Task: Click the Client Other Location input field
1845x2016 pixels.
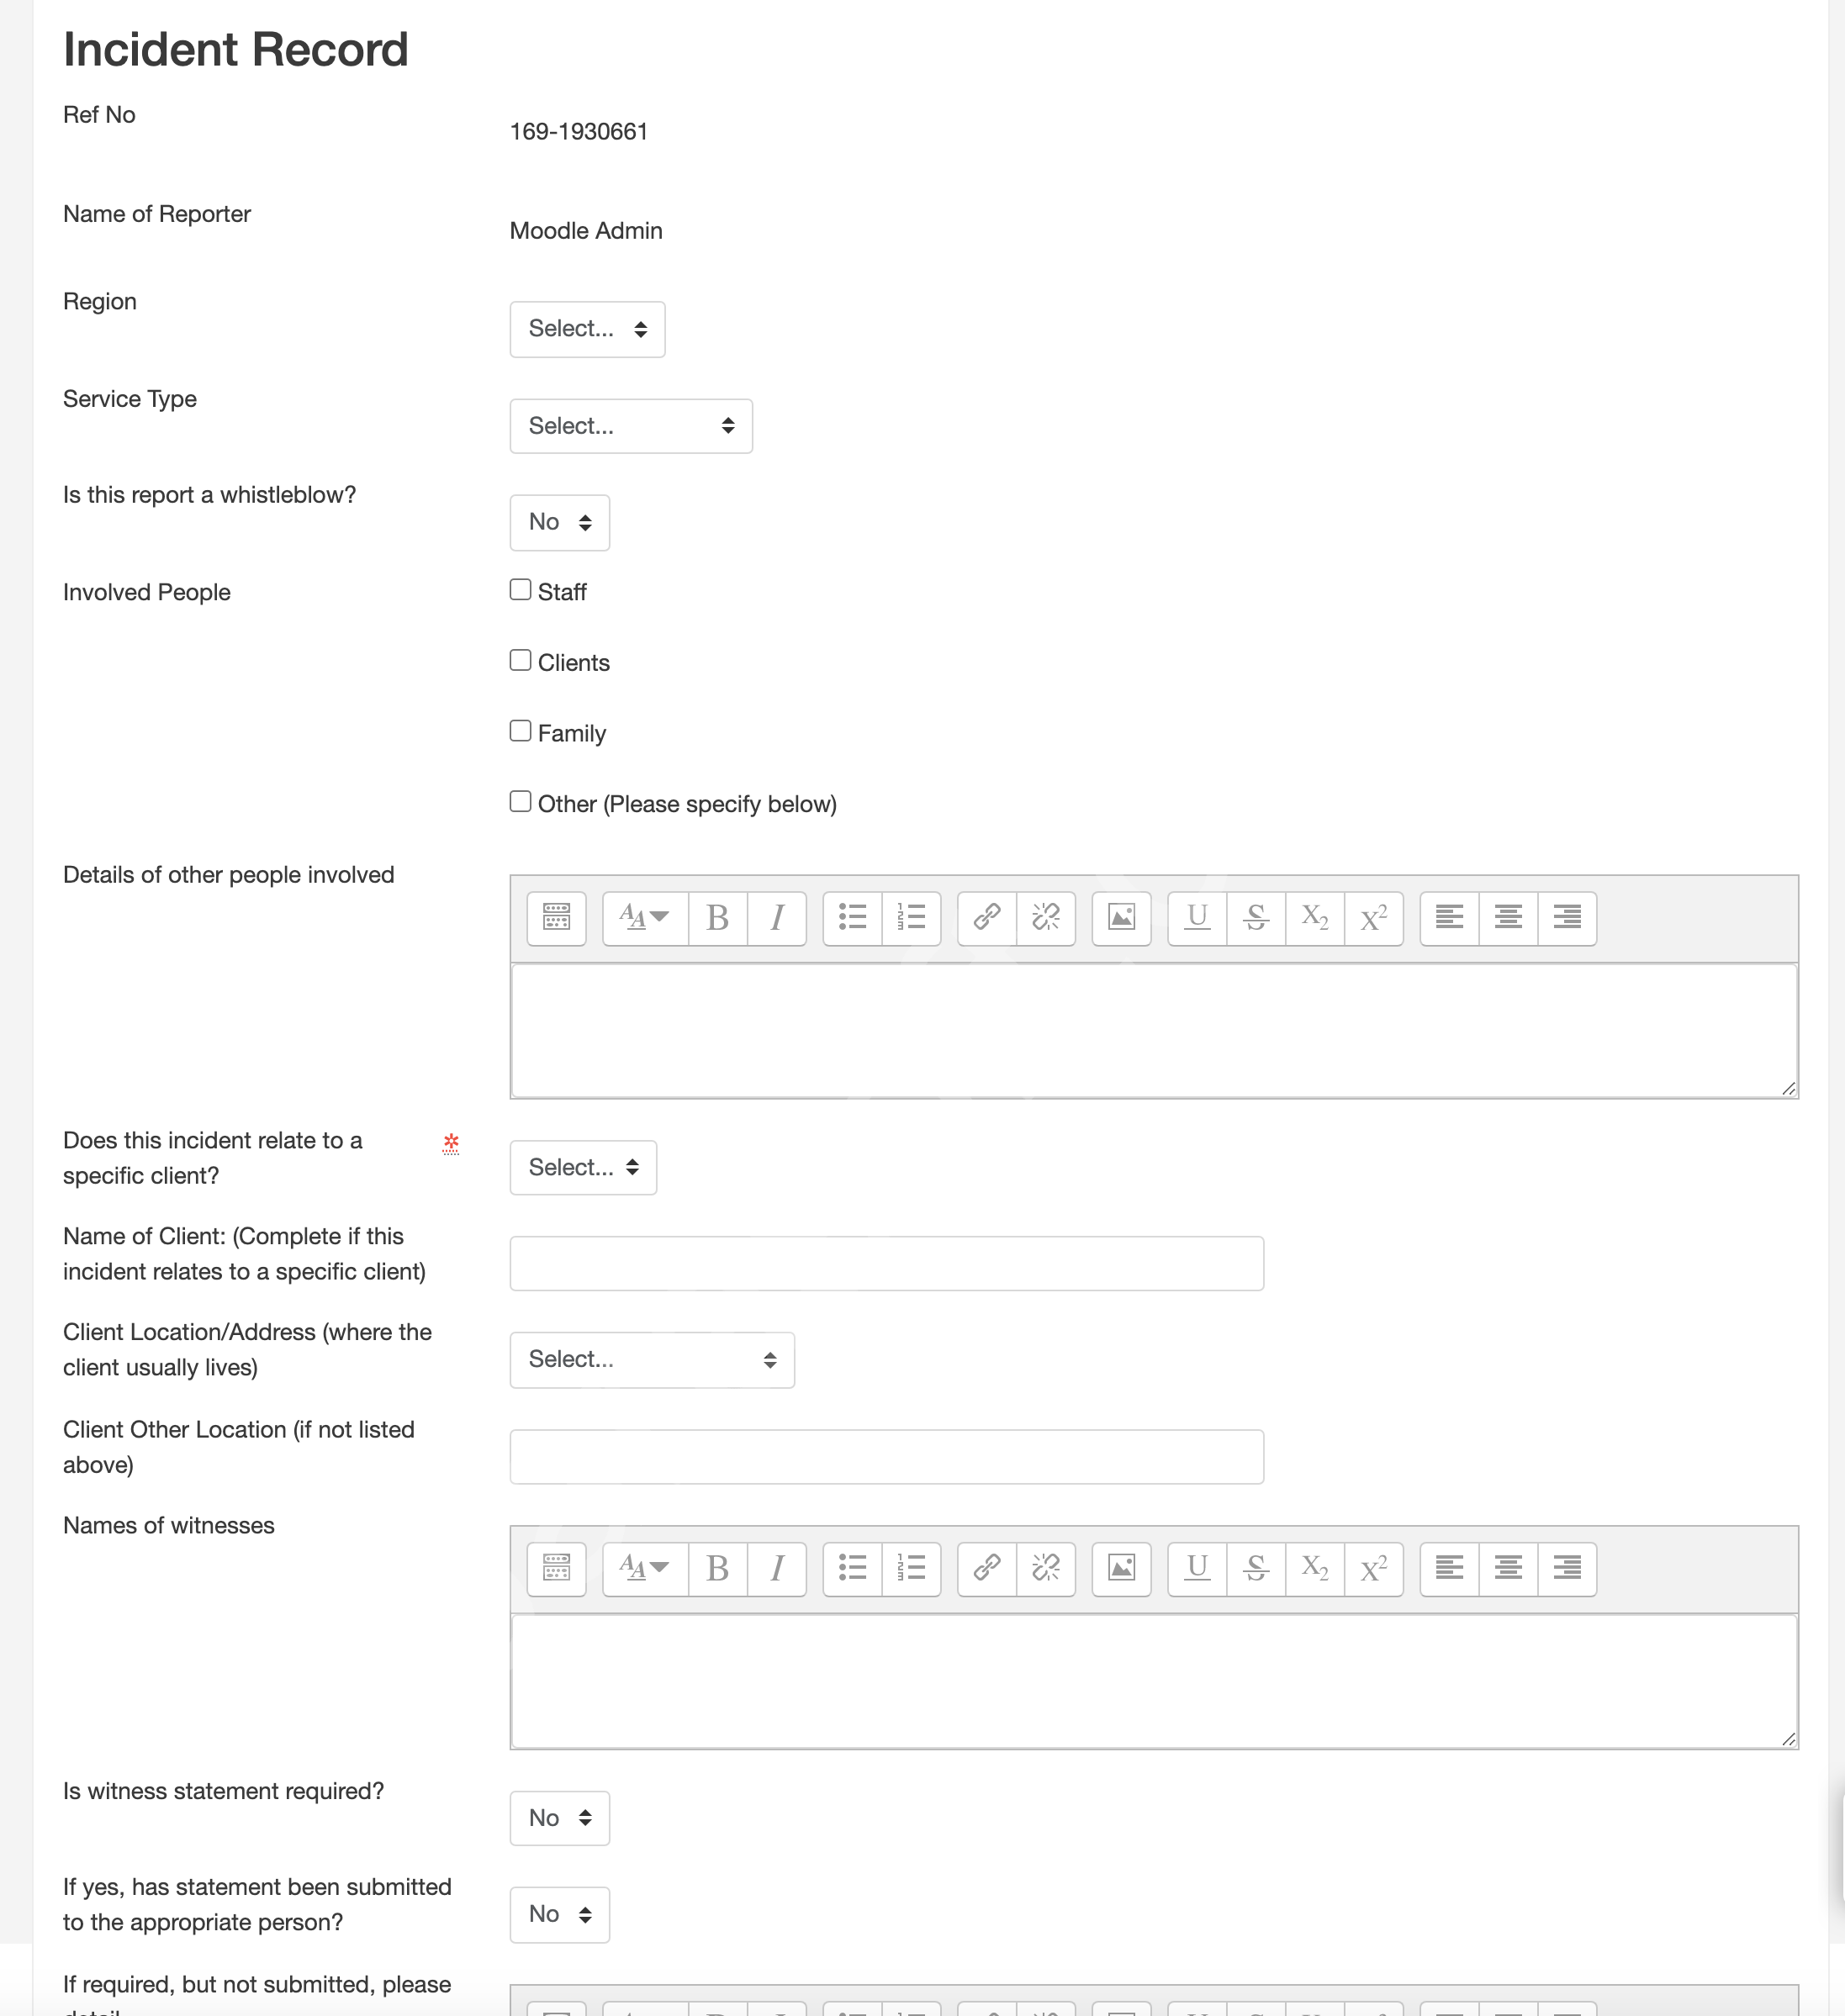Action: coord(886,1456)
